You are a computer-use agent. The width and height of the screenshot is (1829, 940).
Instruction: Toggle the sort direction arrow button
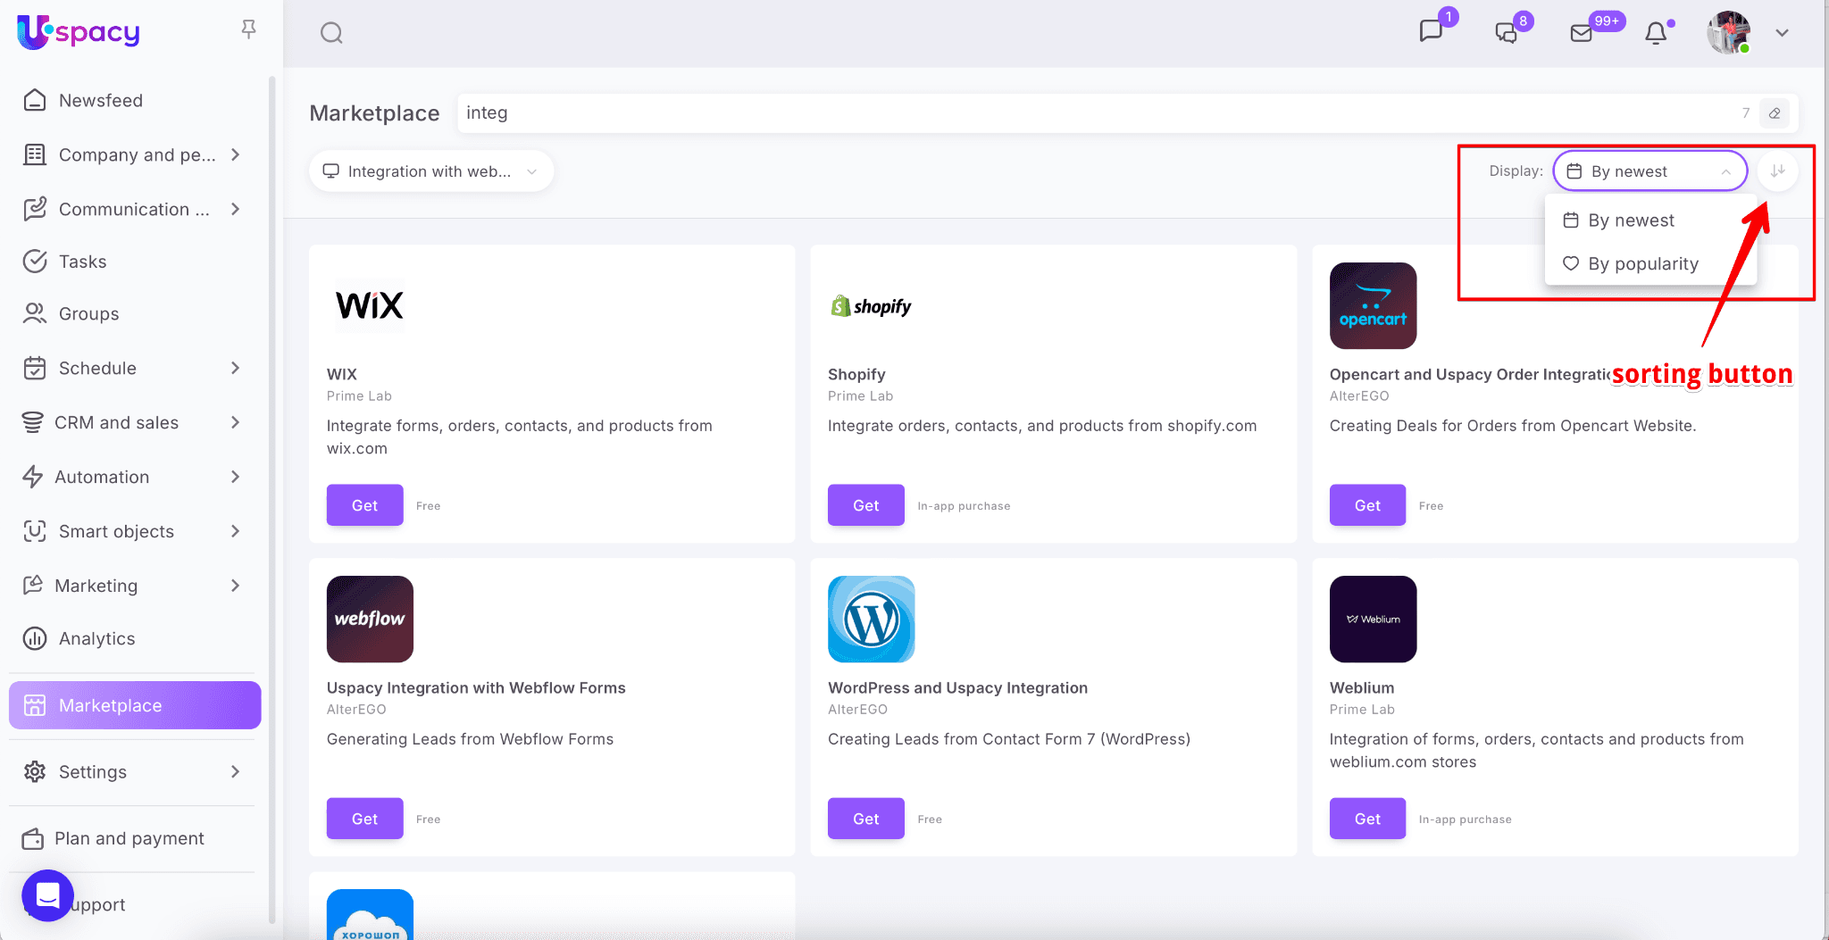(x=1777, y=171)
